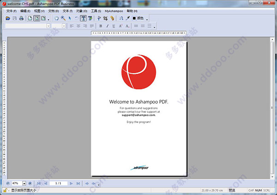Click the black color swatch
The image size is (277, 195).
[x=134, y=18]
